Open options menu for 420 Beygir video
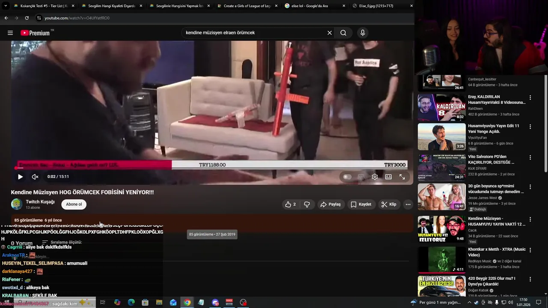548x308 pixels. click(x=530, y=279)
